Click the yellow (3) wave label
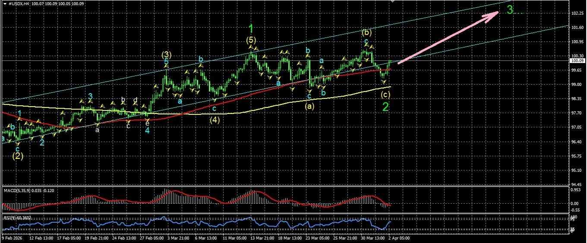587x243 pixels. click(167, 55)
